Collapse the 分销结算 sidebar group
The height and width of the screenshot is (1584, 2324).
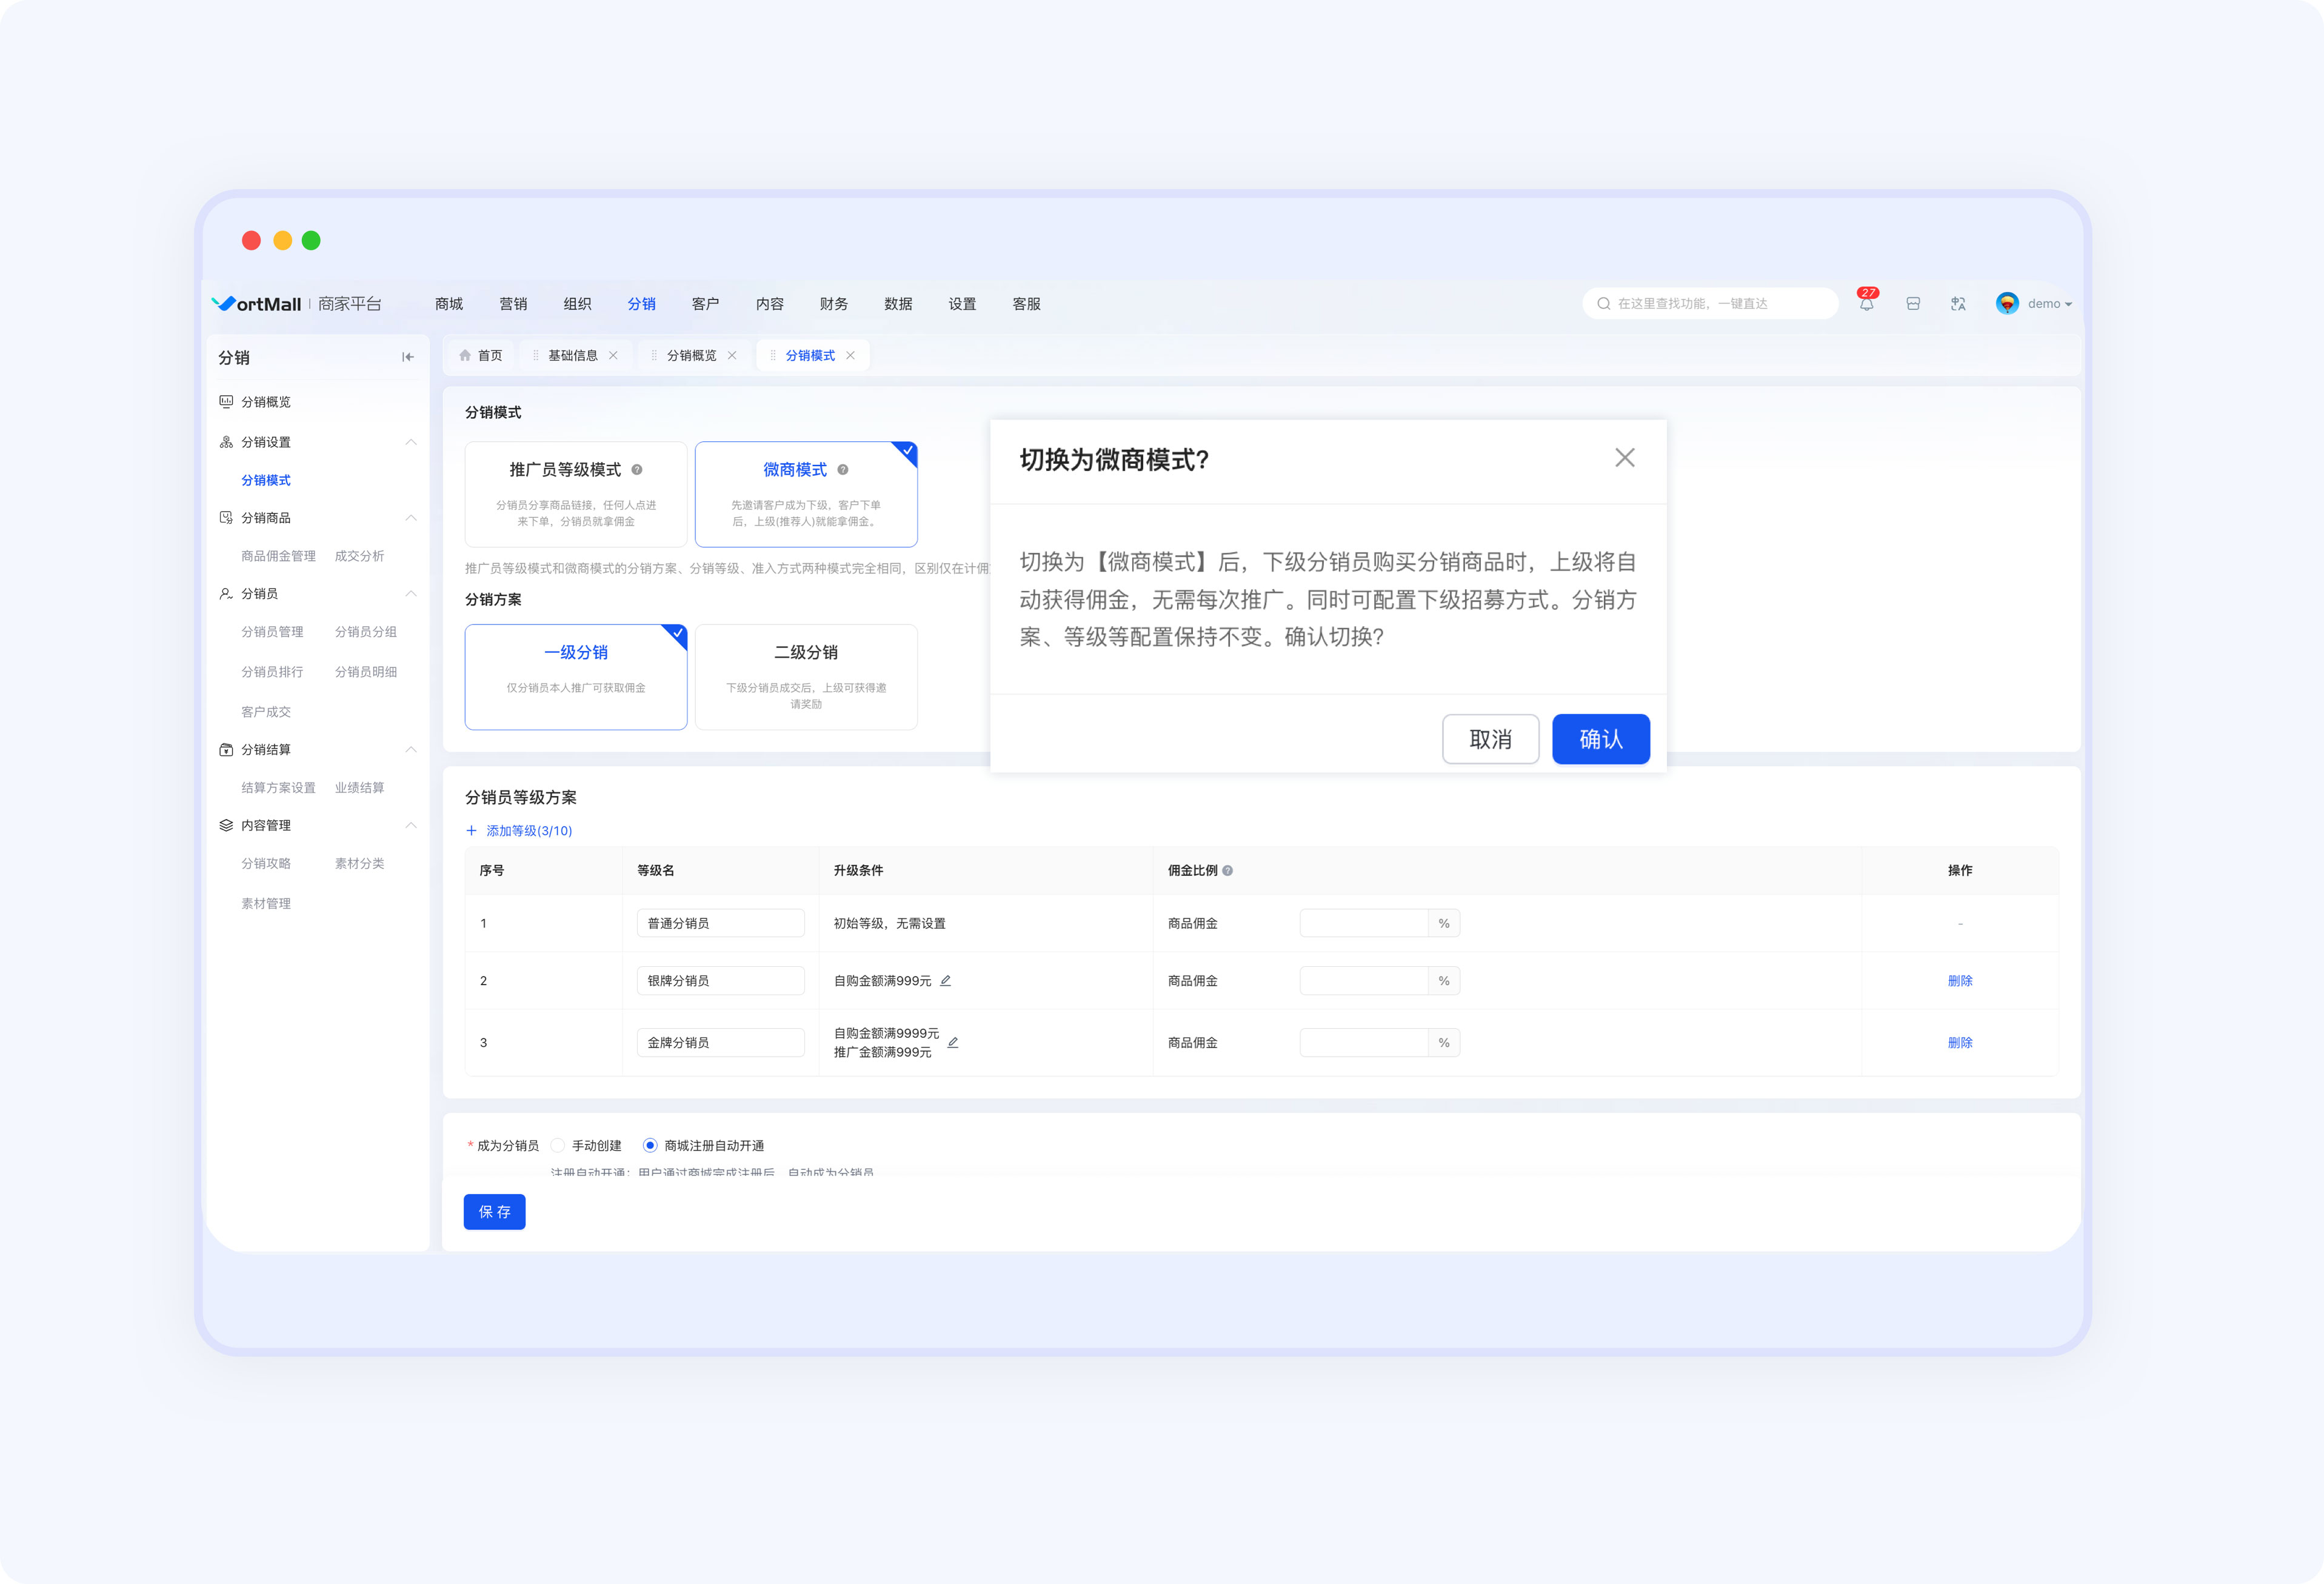pos(411,750)
